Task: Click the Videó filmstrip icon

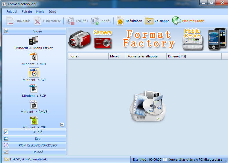Action: click(6, 31)
